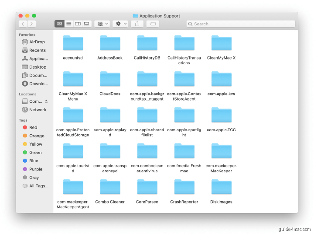
Task: Select the com.apple.ProtectedCloudStorage folder
Action: [x=73, y=115]
